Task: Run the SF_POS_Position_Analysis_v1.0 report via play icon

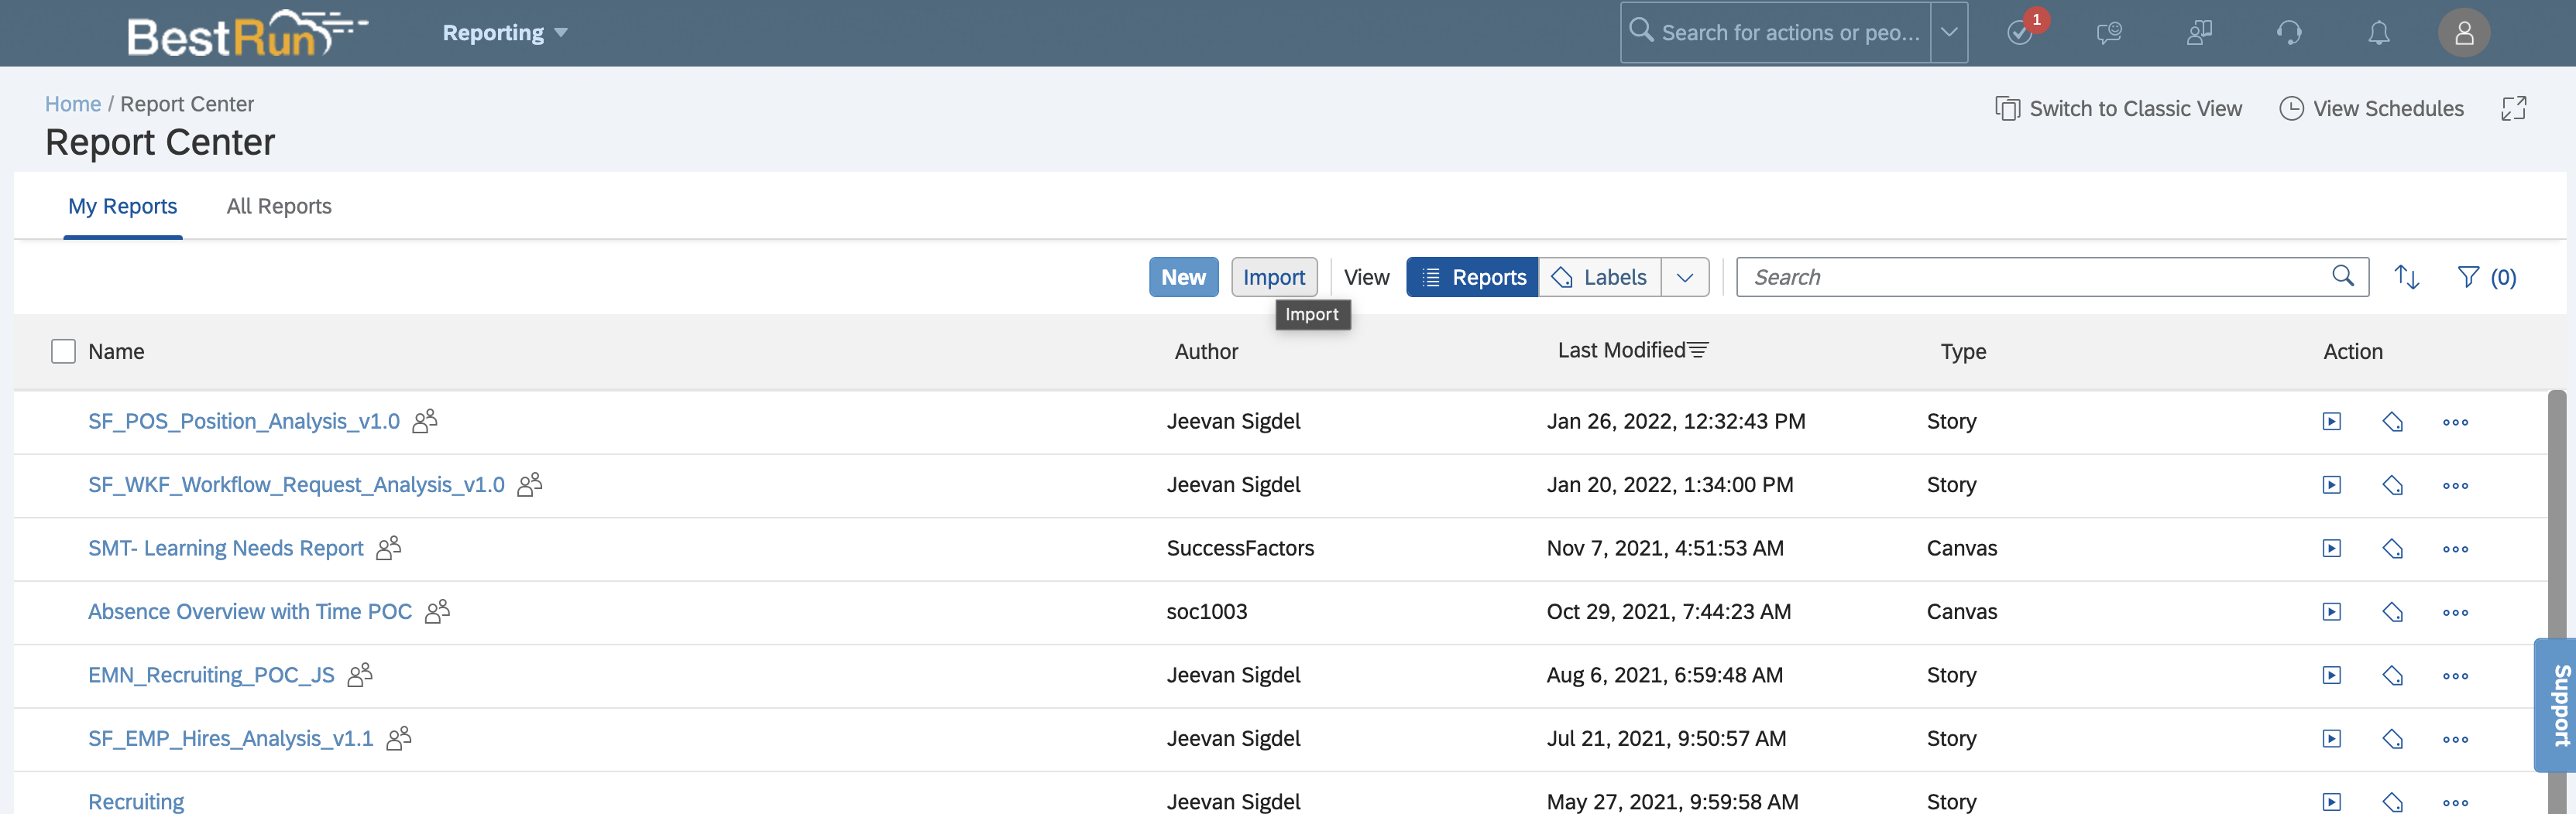Action: click(2331, 422)
